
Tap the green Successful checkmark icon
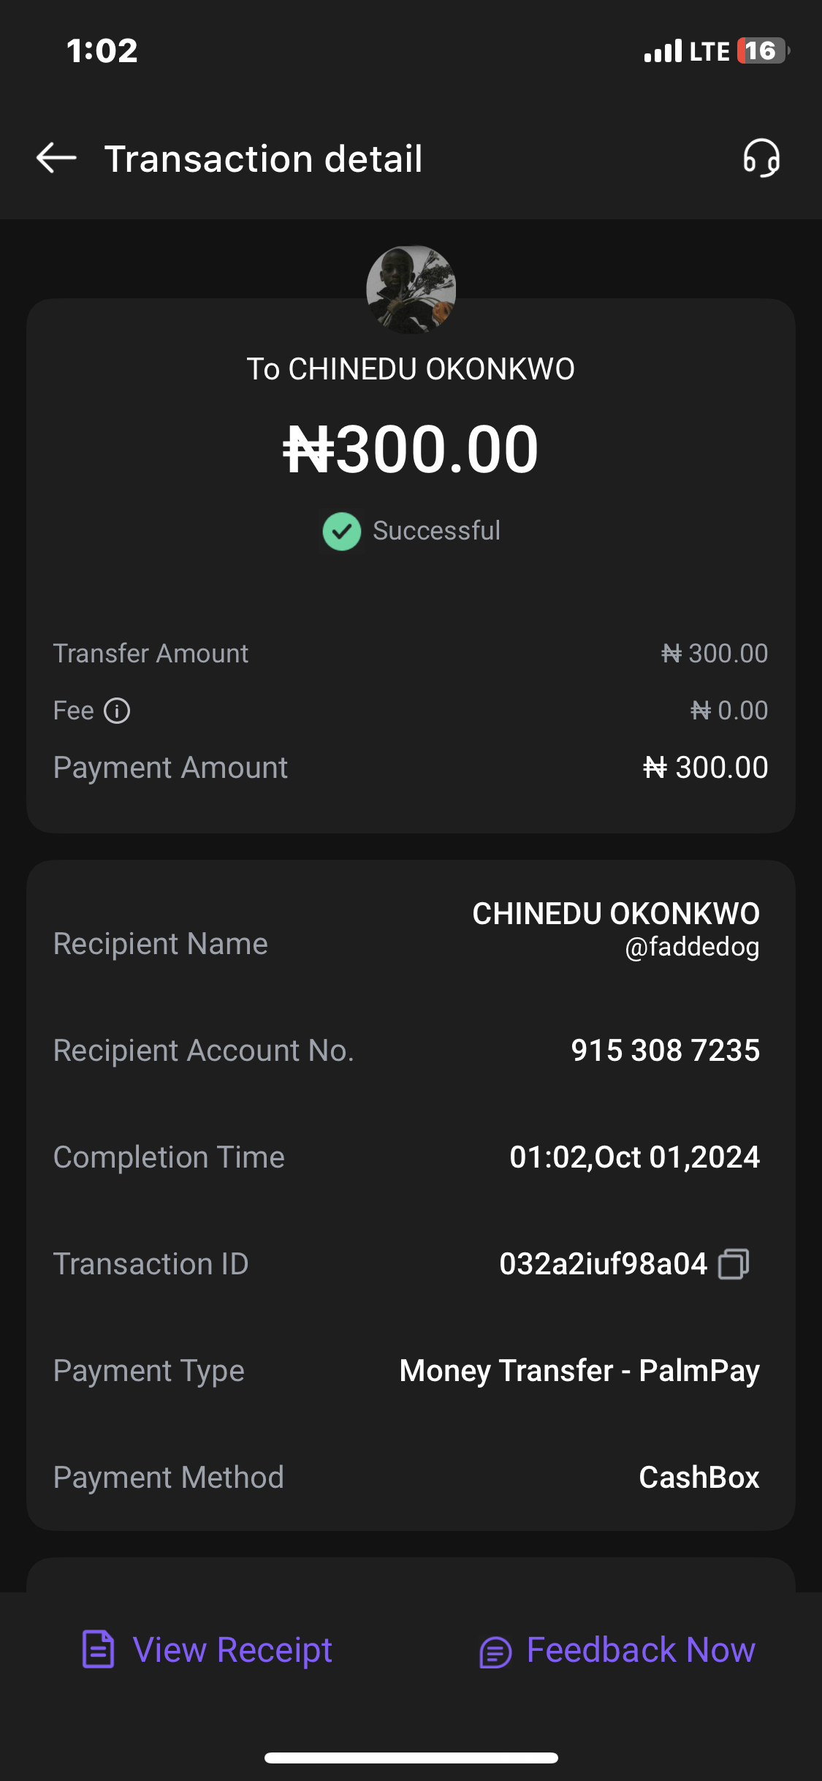341,531
